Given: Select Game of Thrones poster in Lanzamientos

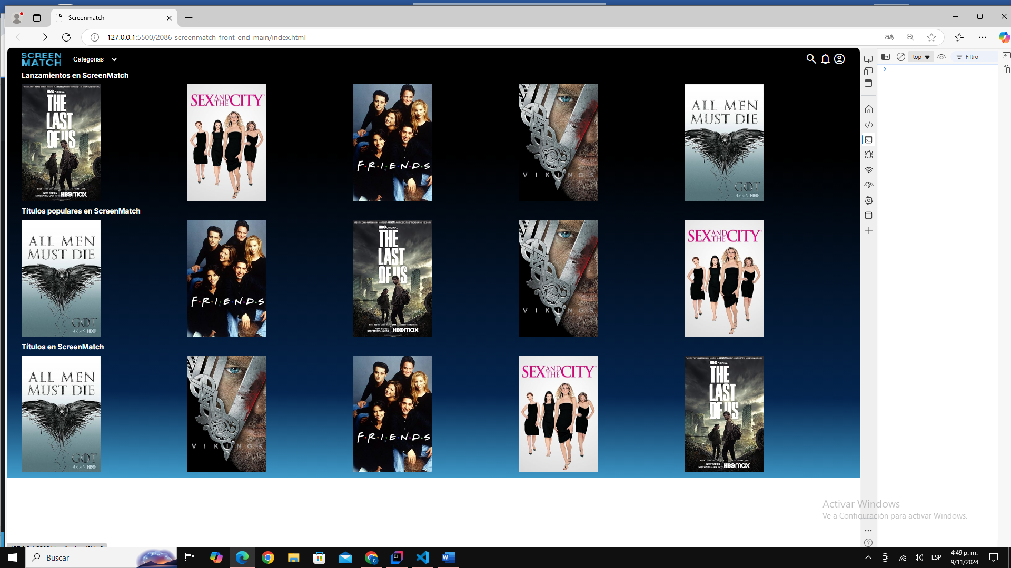Looking at the screenshot, I should pos(724,143).
